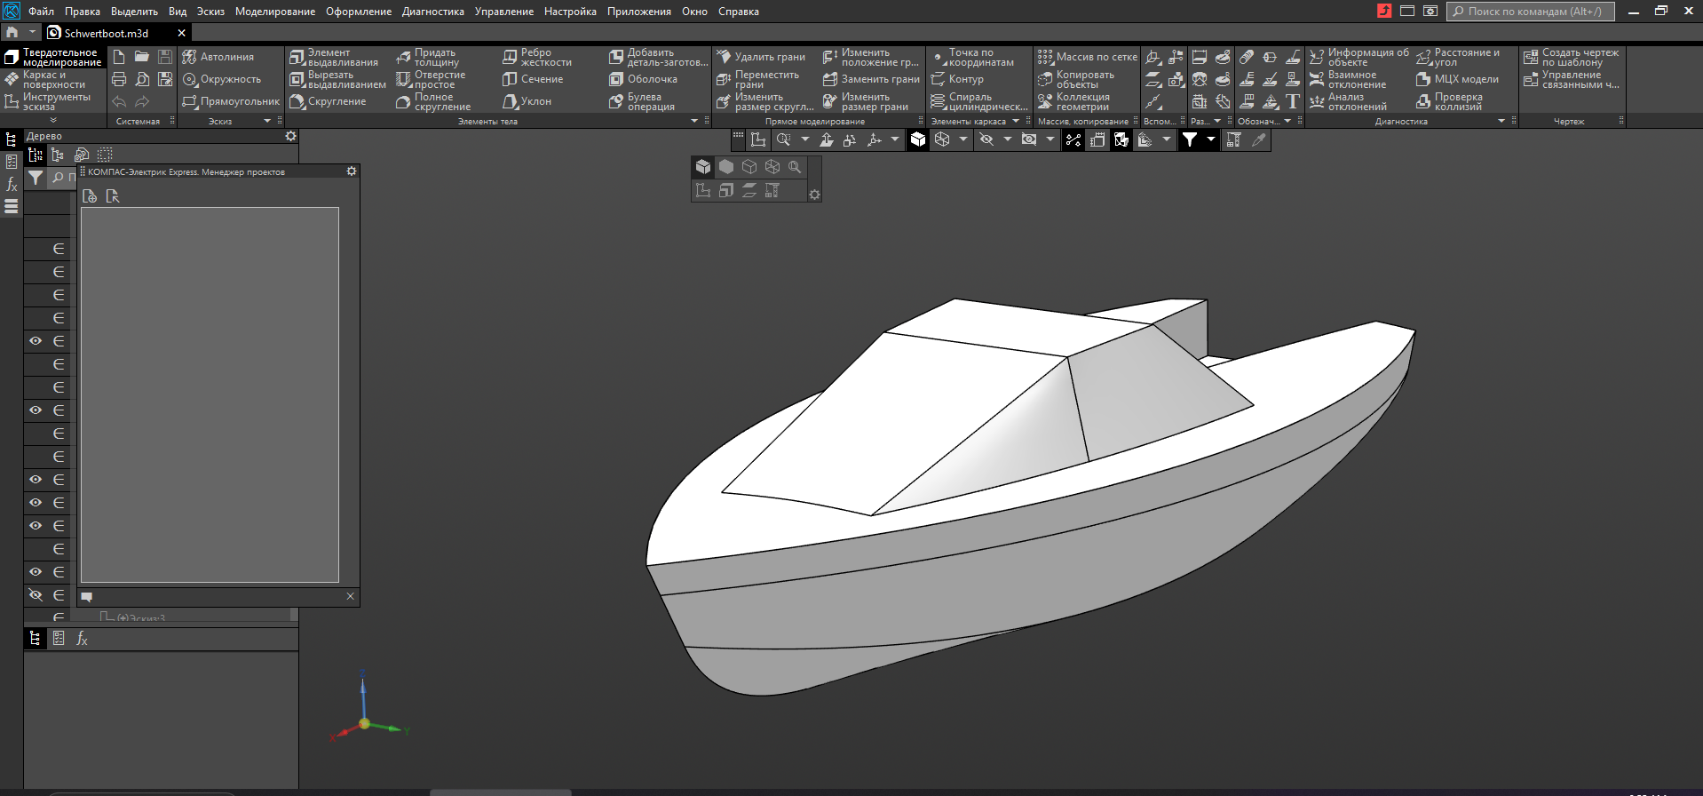This screenshot has height=796, width=1703.
Task: Click filter funnel icon in tree panel
Action: 36,178
